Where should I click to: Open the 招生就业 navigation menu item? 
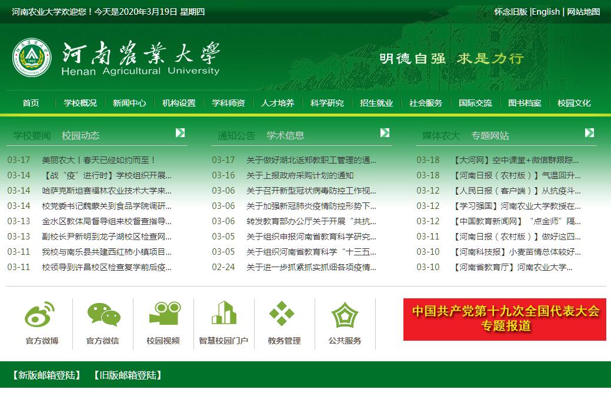point(376,103)
